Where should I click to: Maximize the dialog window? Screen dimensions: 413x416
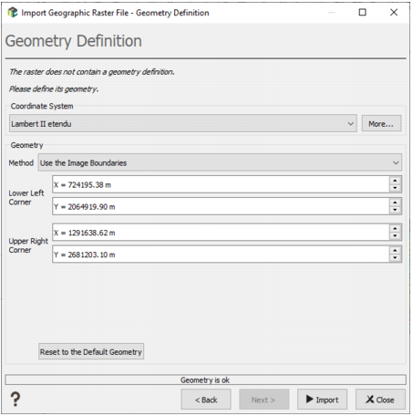(x=362, y=13)
